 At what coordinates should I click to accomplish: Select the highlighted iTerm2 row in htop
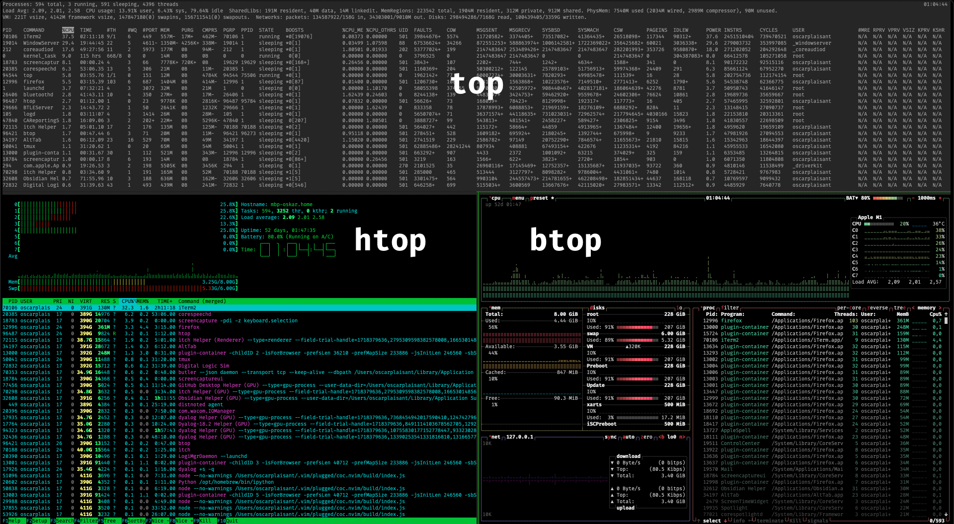pyautogui.click(x=239, y=308)
